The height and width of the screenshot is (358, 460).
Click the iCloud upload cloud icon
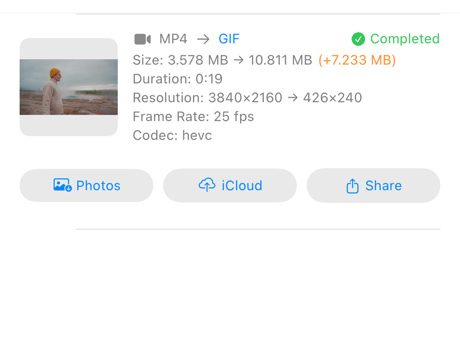pyautogui.click(x=207, y=185)
